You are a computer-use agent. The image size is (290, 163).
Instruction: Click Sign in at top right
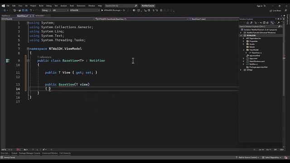coord(260,6)
